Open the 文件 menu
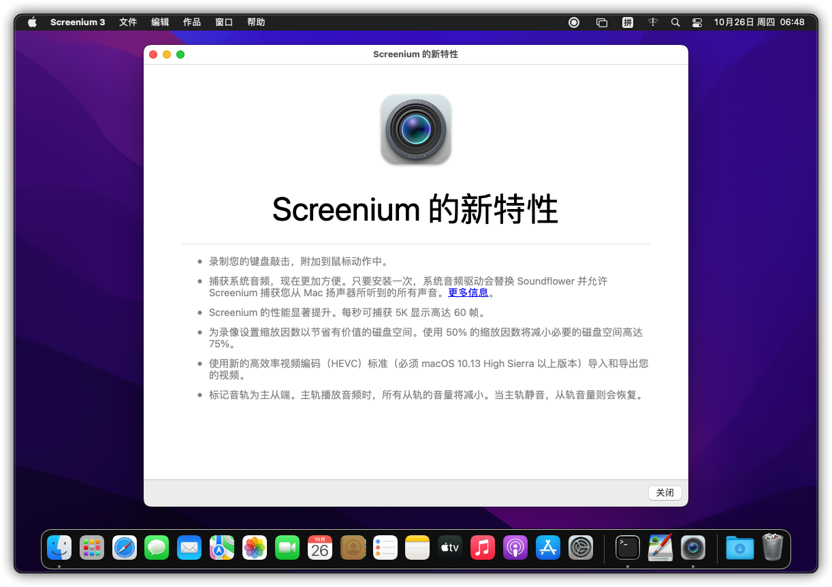Image resolution: width=832 pixels, height=587 pixels. click(x=128, y=22)
